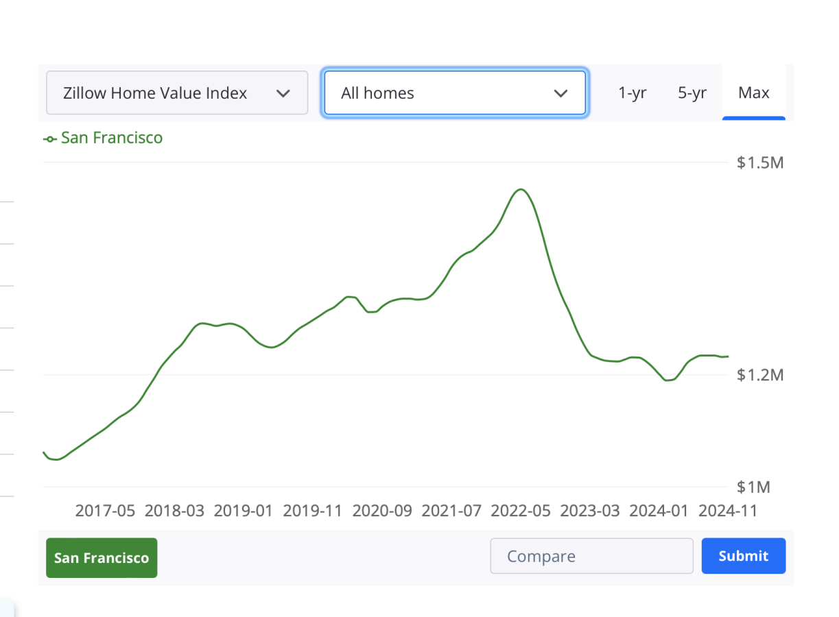The image size is (839, 617).
Task: Toggle the San Francisco series legend label
Action: pos(111,138)
